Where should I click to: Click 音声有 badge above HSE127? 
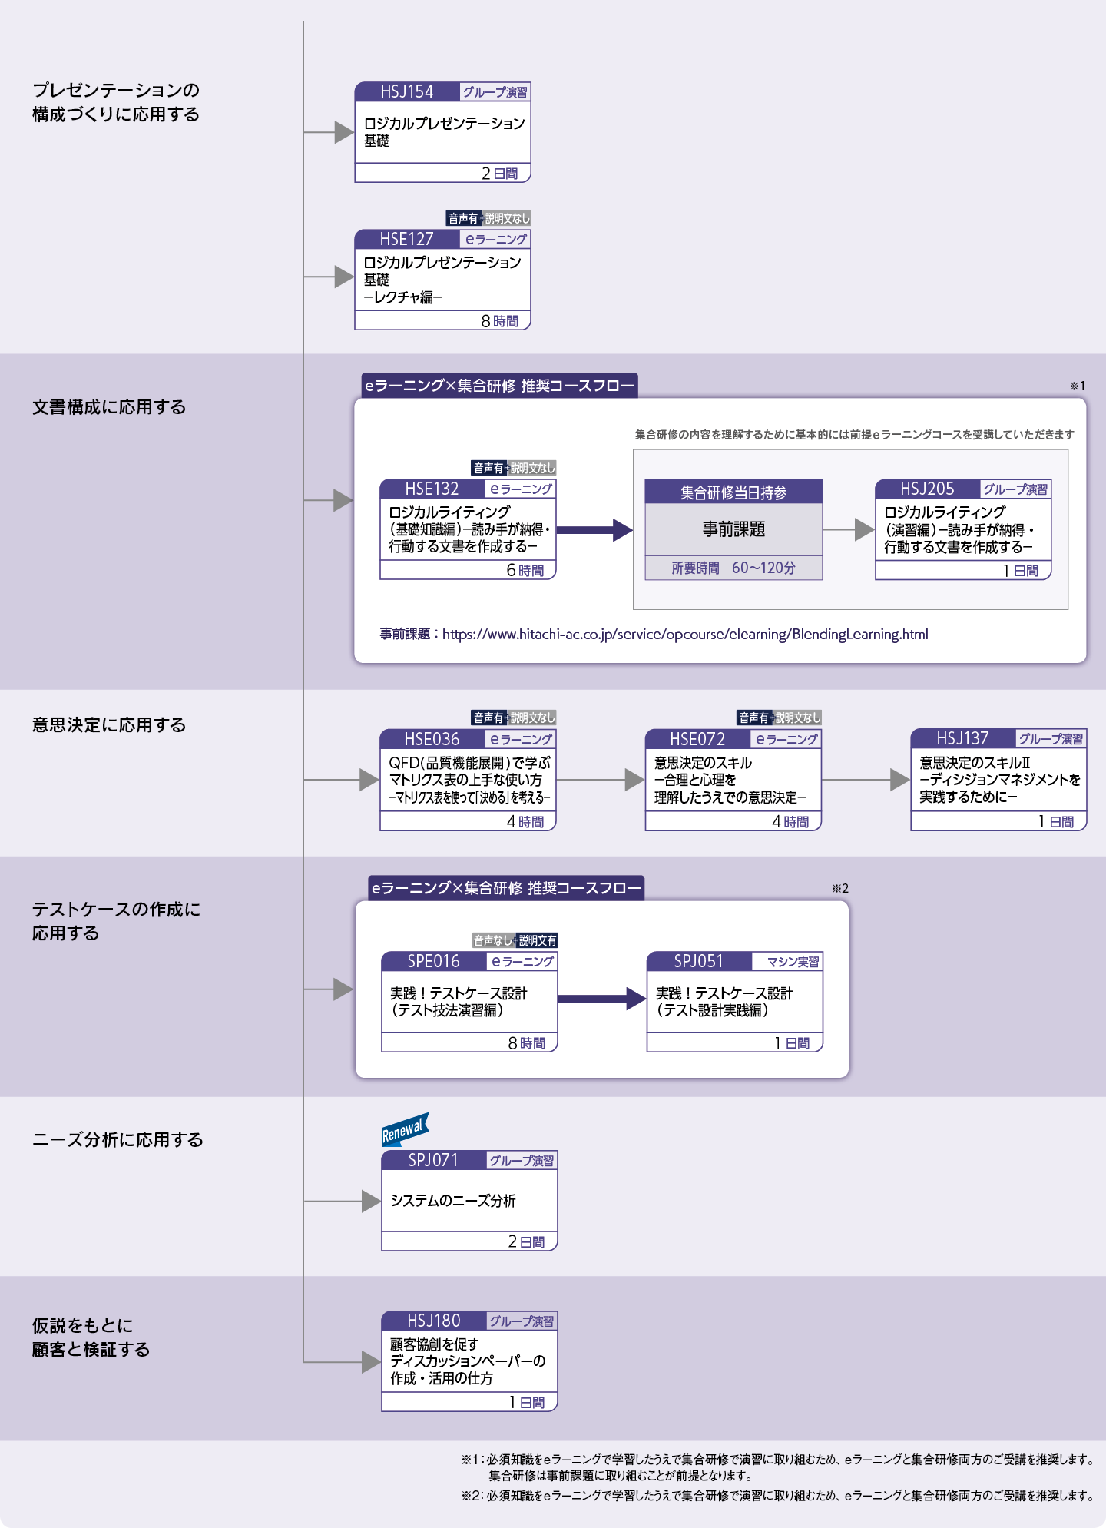(464, 219)
